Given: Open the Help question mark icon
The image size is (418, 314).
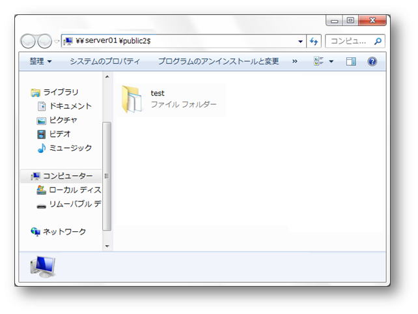Looking at the screenshot, I should [372, 62].
